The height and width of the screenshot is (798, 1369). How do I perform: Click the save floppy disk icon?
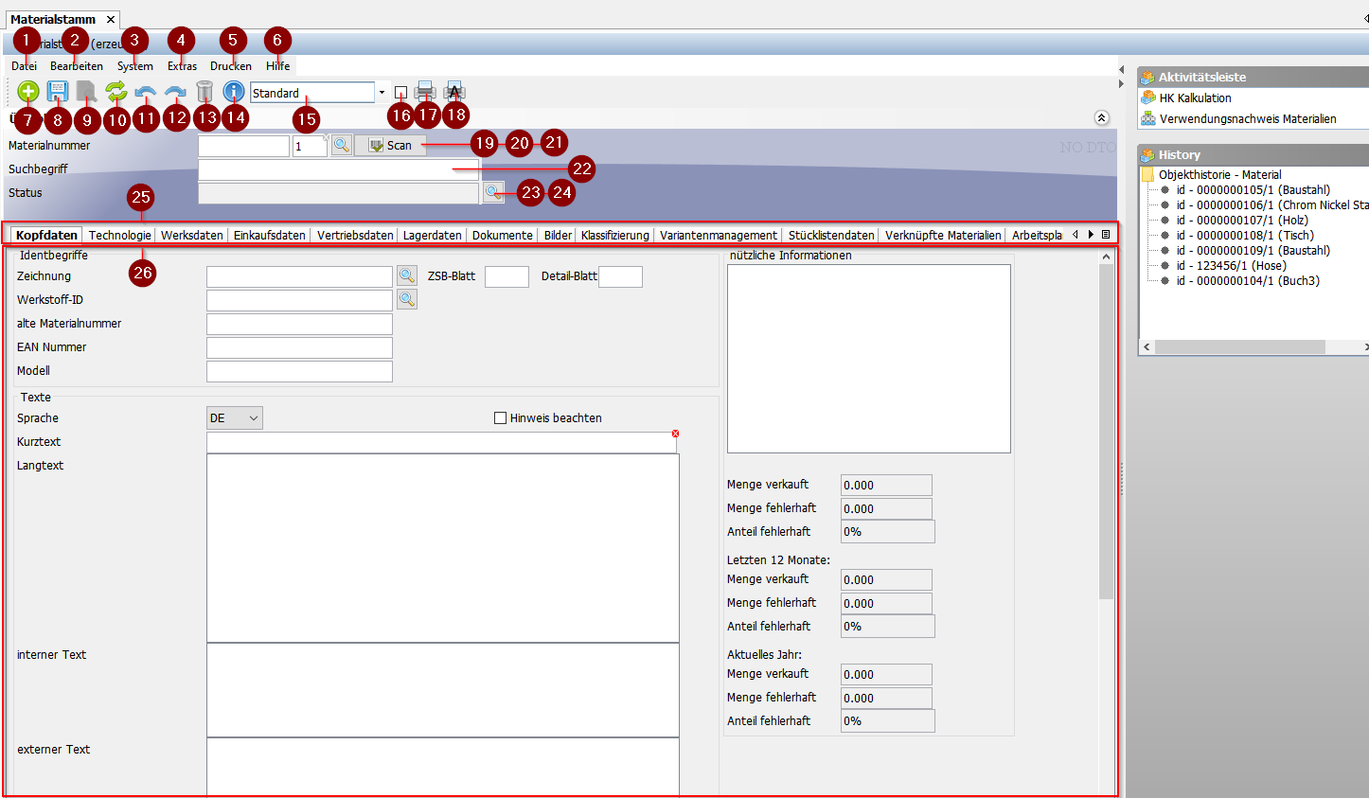58,92
